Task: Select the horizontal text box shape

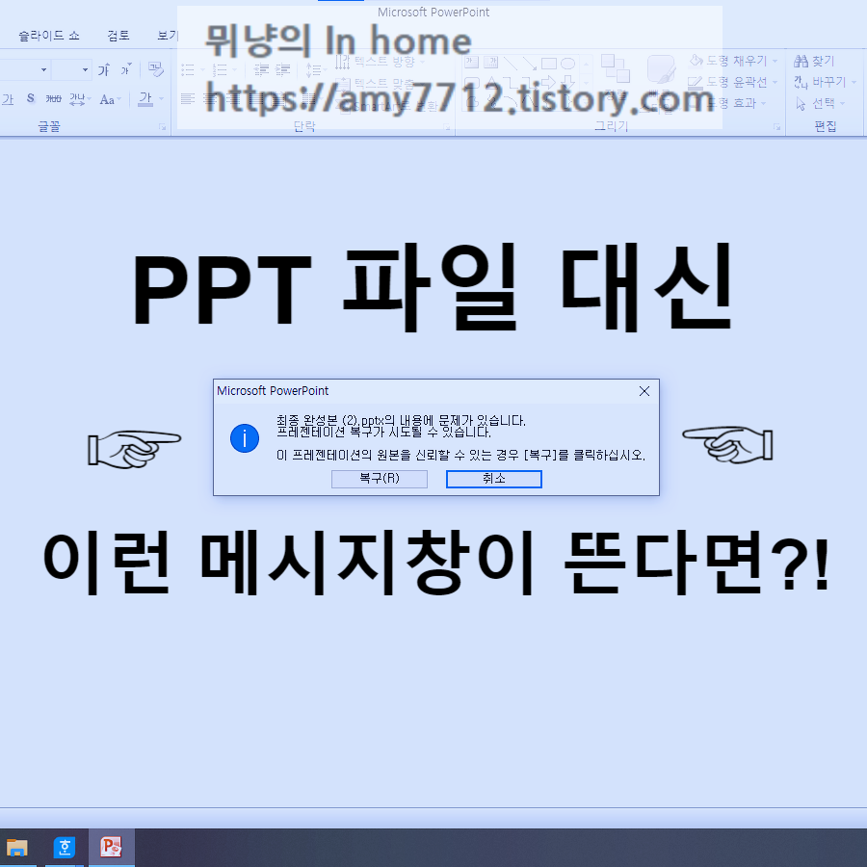Action: [472, 63]
